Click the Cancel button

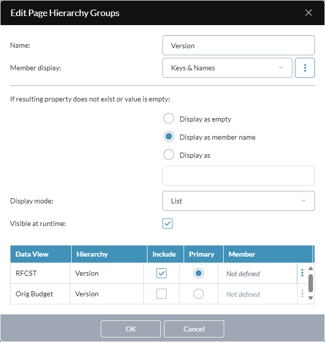pos(194,329)
